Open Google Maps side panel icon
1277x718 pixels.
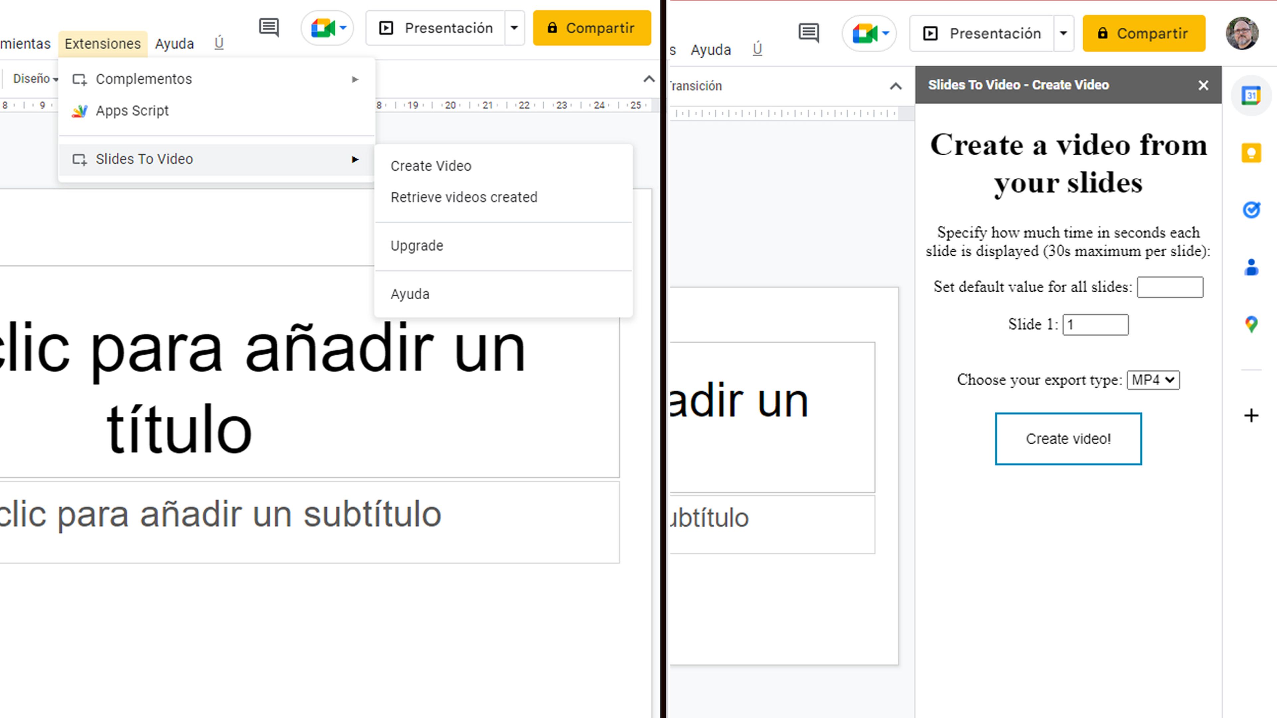click(x=1251, y=324)
